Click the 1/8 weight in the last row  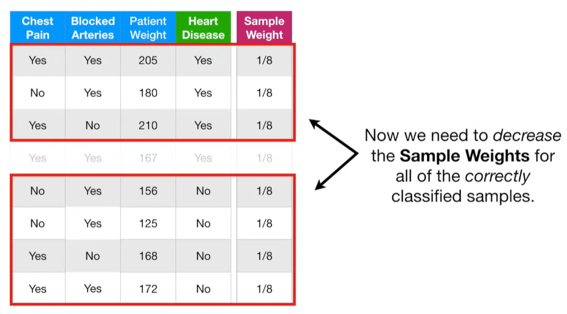click(x=264, y=289)
